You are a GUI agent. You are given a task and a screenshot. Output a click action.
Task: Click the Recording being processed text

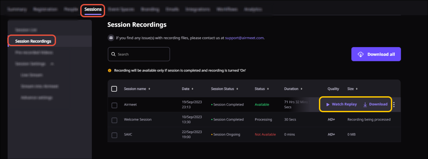pyautogui.click(x=369, y=119)
